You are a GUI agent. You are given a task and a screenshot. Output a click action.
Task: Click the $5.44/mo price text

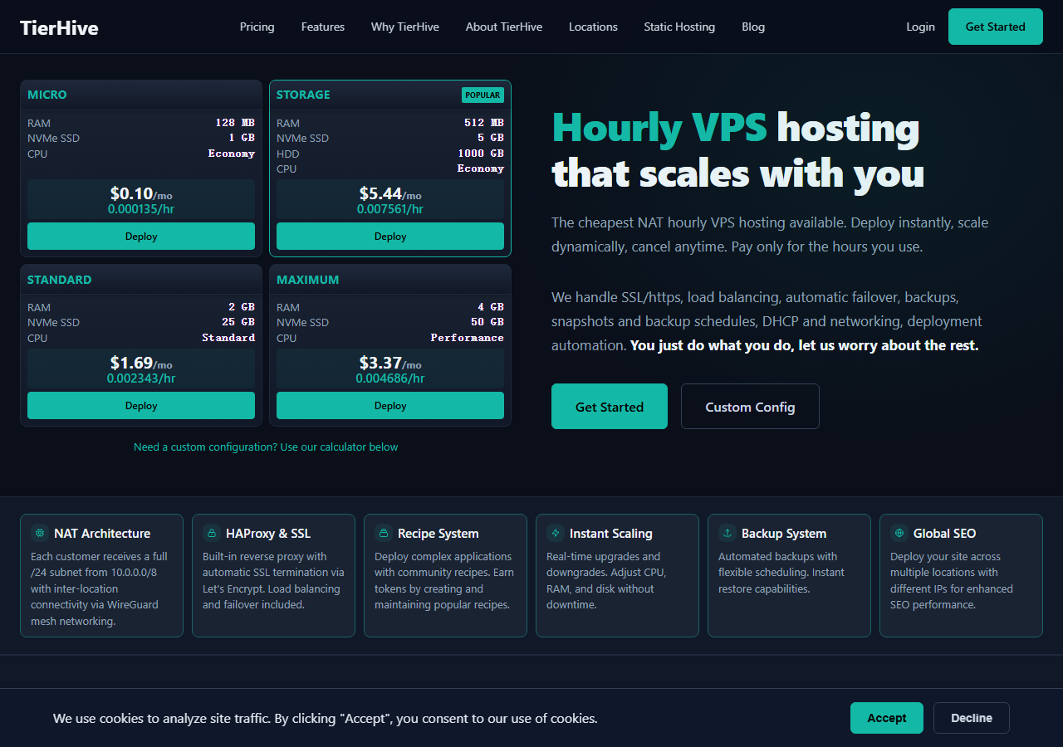click(390, 193)
